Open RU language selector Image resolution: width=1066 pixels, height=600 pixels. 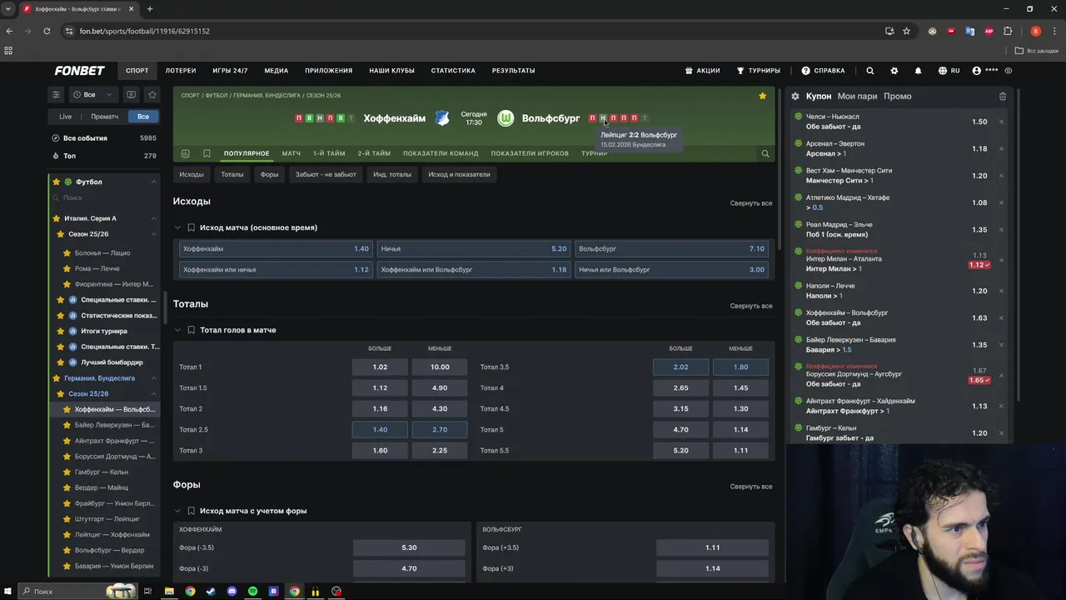pyautogui.click(x=949, y=71)
